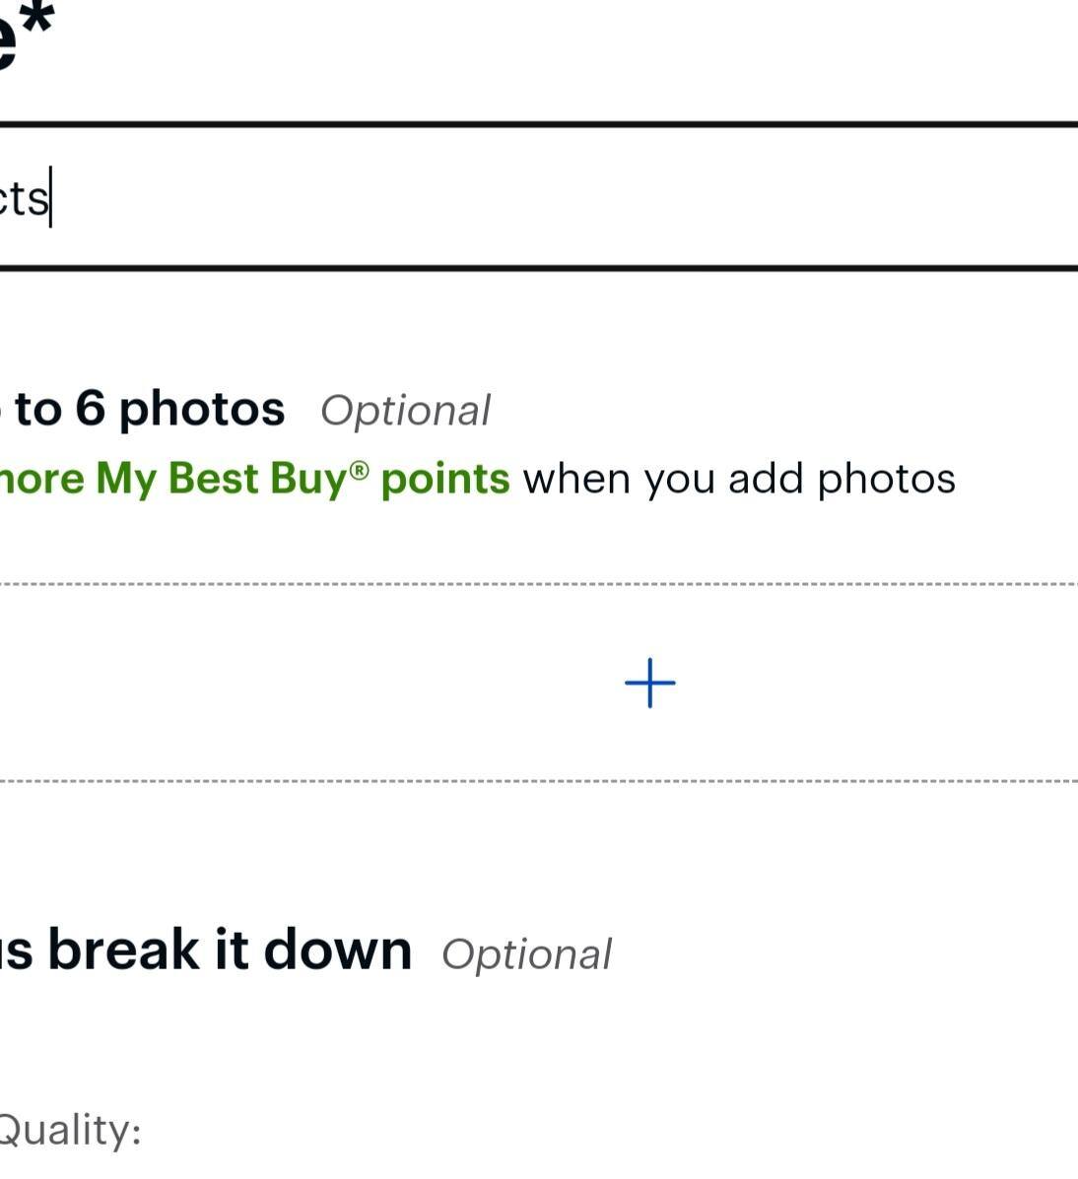Click the registered trademark symbol after Buy

tap(360, 470)
